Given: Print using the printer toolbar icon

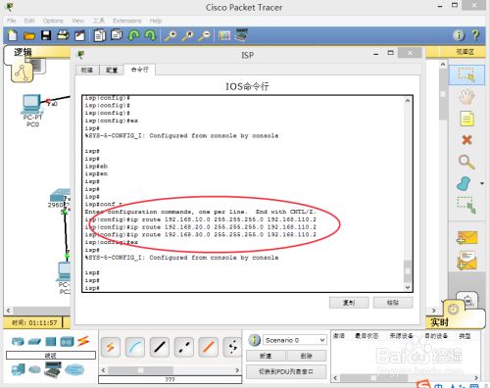Looking at the screenshot, I should click(x=63, y=35).
